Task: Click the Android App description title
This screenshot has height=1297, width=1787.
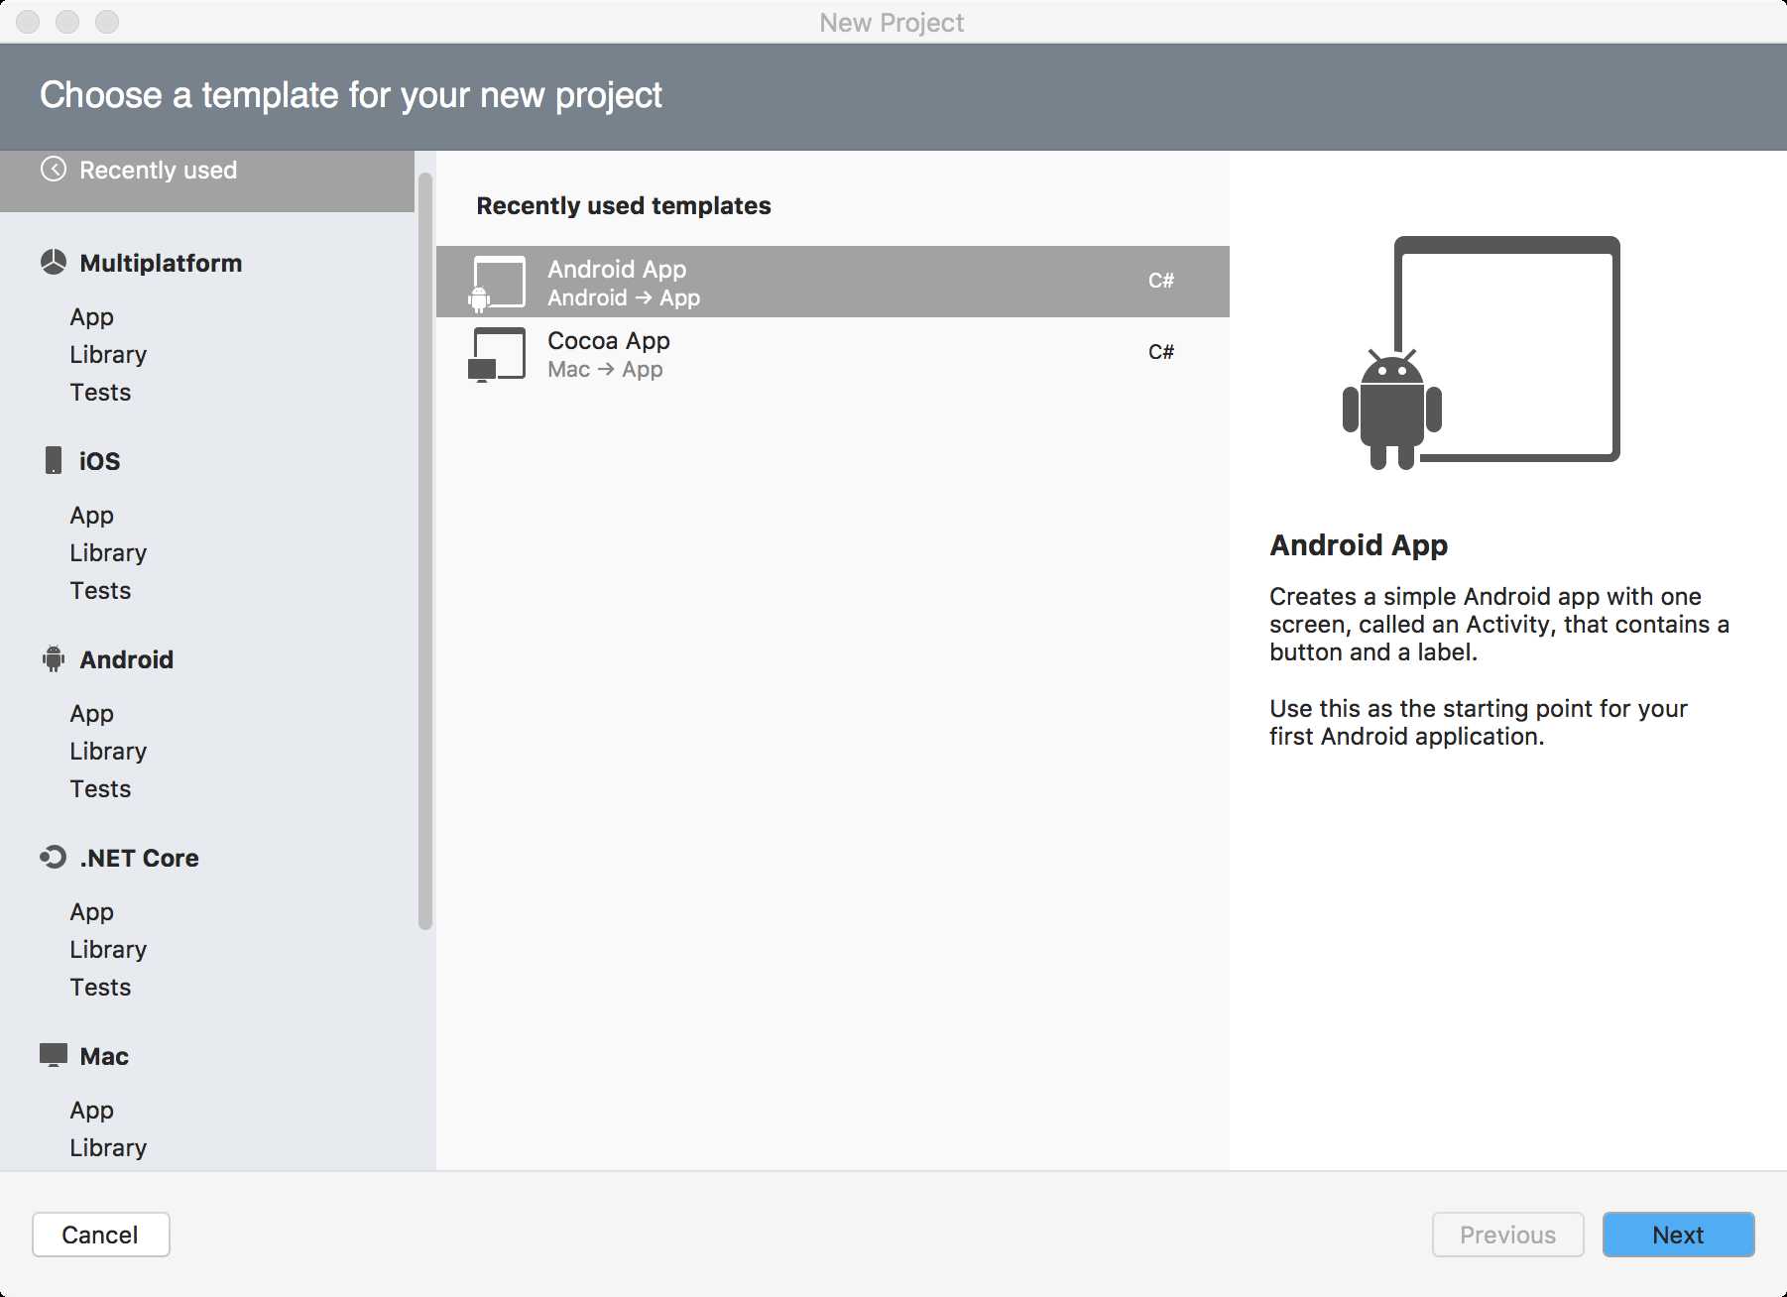Action: [x=1359, y=545]
